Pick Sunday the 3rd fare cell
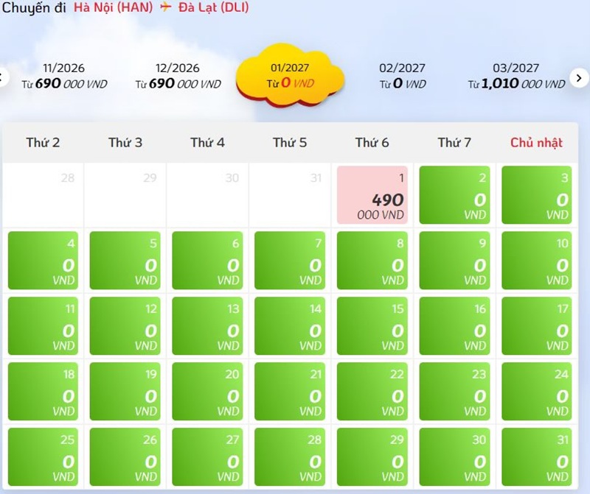The image size is (590, 494). (x=537, y=195)
